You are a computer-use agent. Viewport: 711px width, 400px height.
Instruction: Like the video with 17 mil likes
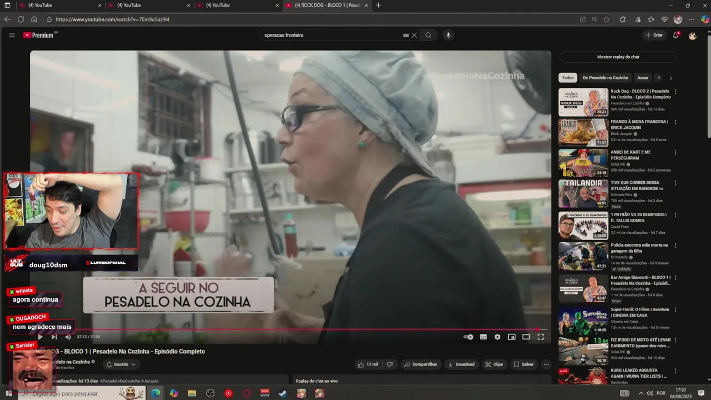click(x=368, y=364)
